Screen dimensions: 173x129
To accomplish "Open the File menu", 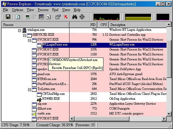I will 6,10.
